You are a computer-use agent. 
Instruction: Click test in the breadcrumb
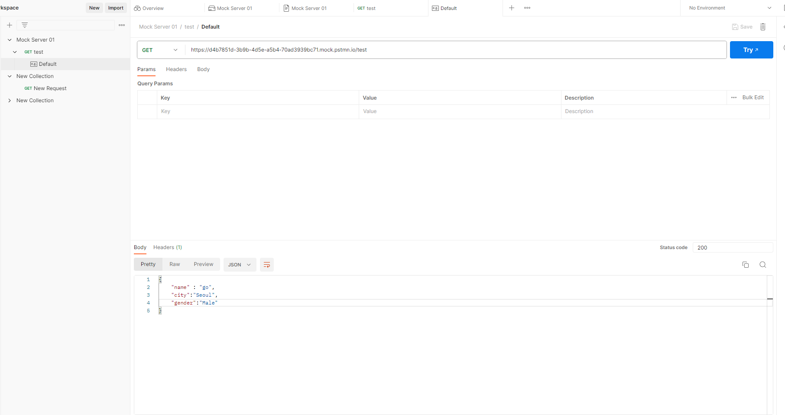189,27
